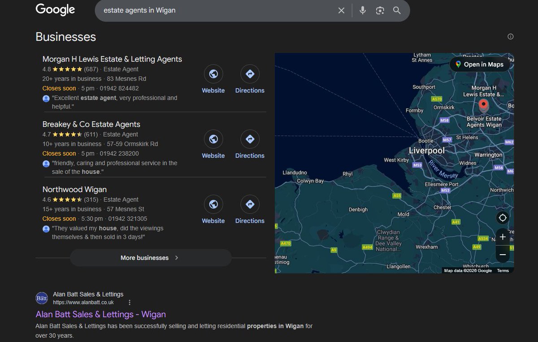The width and height of the screenshot is (538, 342).
Task: Open Morgan H Lewis Estate & Letting Agents listing
Action: point(112,59)
